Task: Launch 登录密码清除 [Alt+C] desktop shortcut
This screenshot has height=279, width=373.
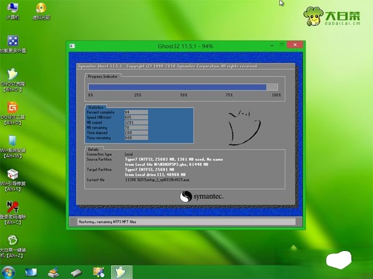Action: [x=12, y=213]
